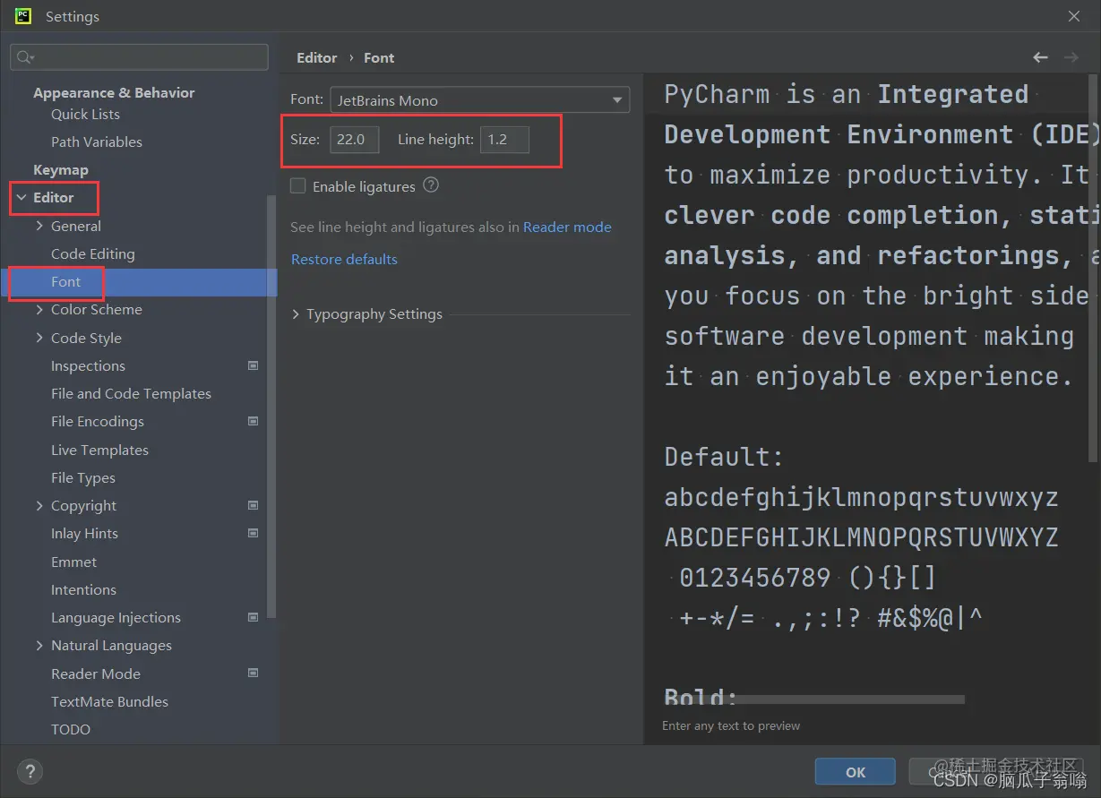Image resolution: width=1101 pixels, height=798 pixels.
Task: Click the PyCharm logo in title bar
Action: tap(22, 15)
